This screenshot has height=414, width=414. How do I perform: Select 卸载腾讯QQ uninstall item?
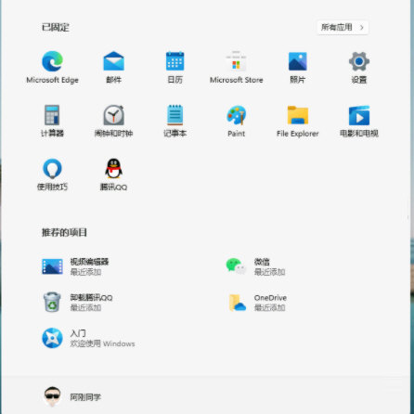pyautogui.click(x=77, y=303)
